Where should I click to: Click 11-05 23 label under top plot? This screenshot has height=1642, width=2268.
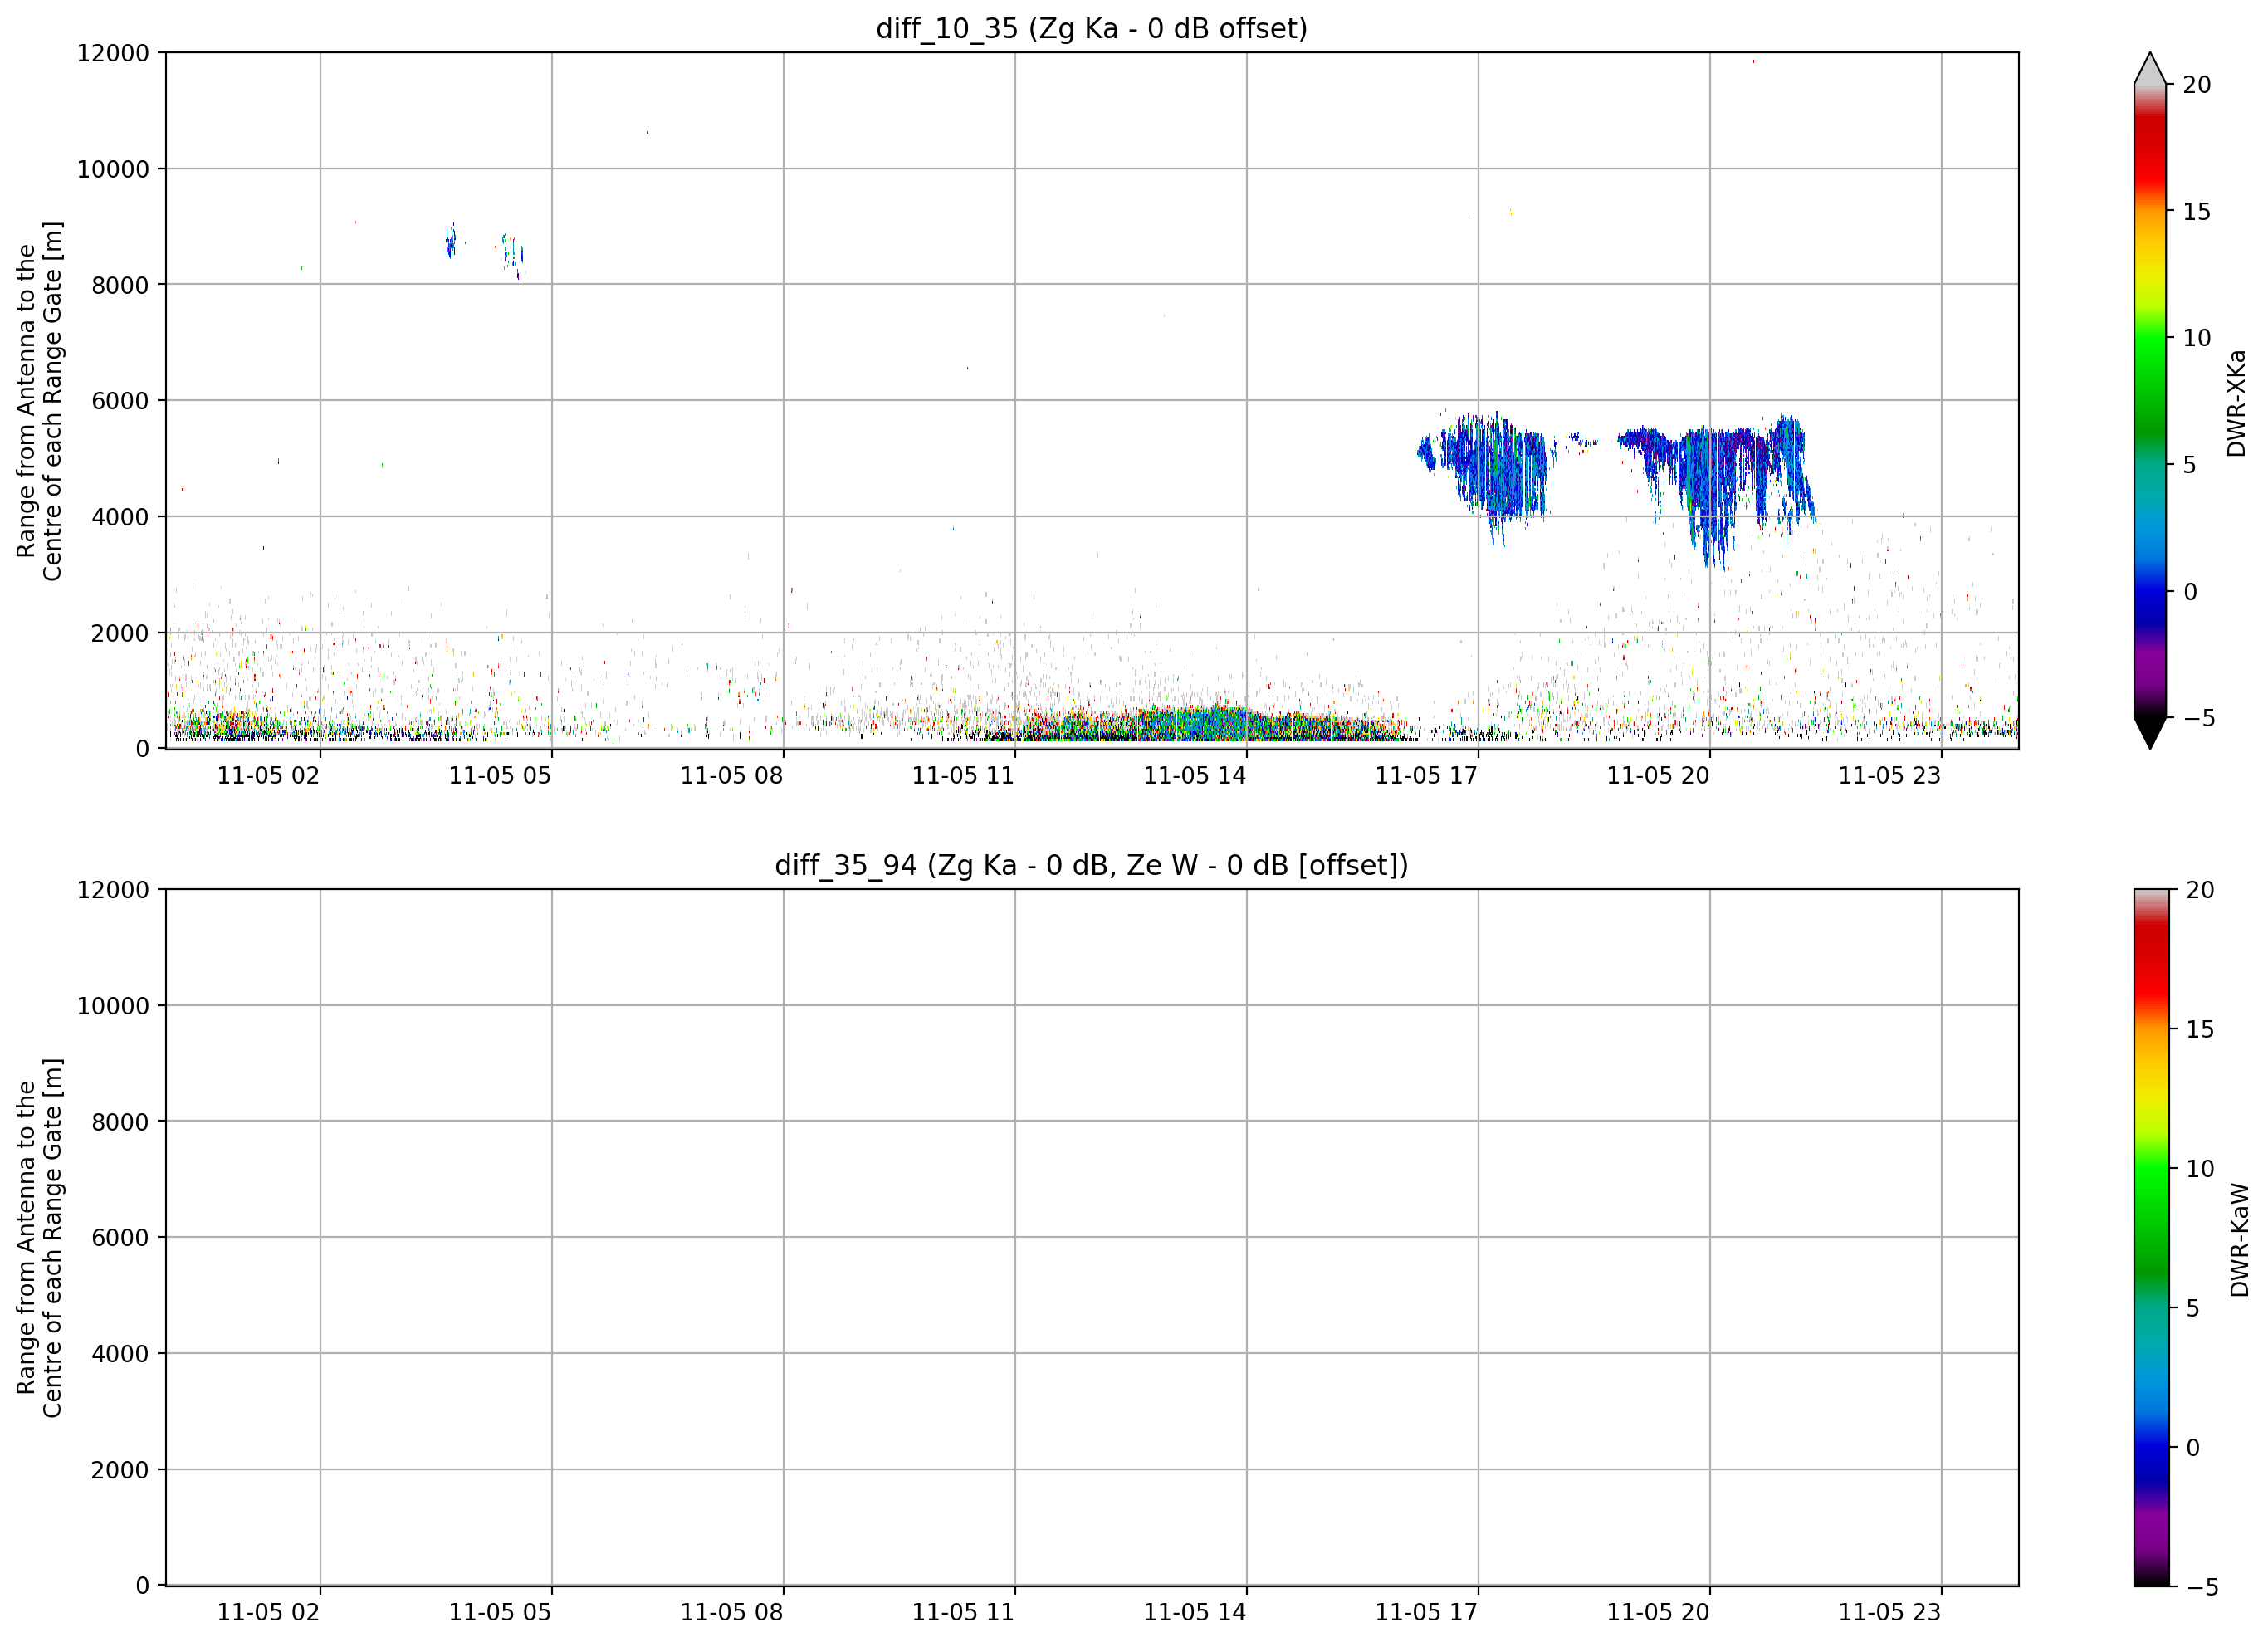point(1890,776)
